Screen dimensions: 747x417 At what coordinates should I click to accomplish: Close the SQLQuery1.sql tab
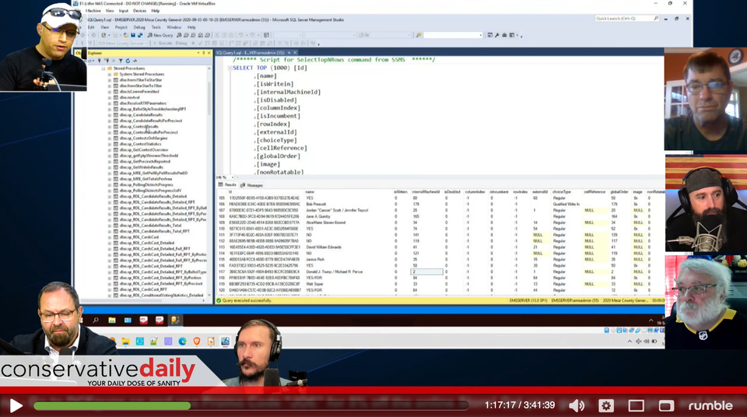(295, 52)
